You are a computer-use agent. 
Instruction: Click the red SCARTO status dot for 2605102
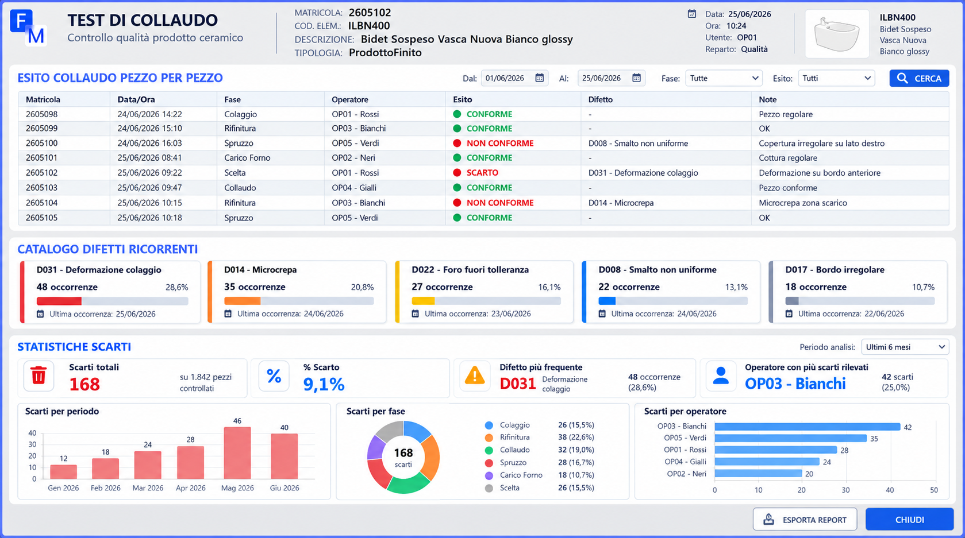click(457, 173)
